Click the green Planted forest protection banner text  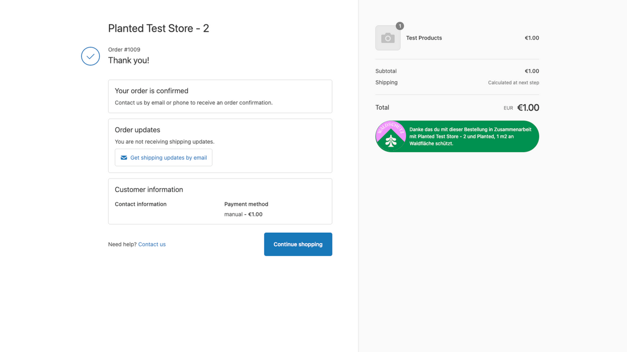[470, 136]
